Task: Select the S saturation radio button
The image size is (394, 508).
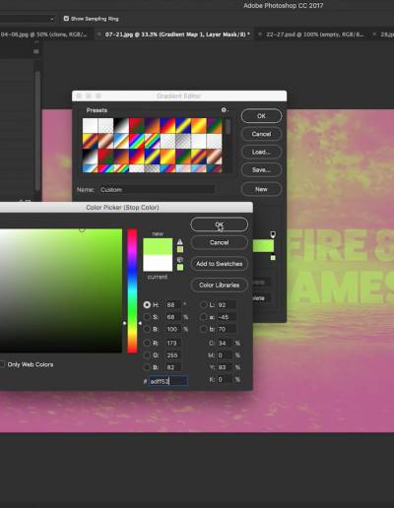Action: click(x=147, y=317)
